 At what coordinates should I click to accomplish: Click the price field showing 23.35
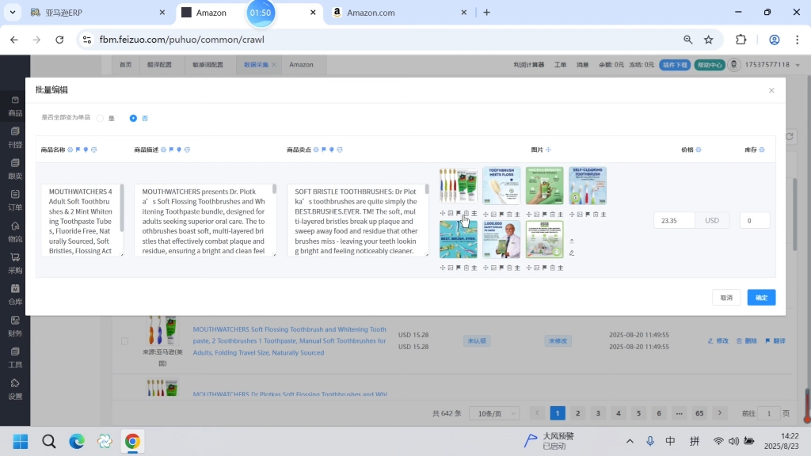675,220
